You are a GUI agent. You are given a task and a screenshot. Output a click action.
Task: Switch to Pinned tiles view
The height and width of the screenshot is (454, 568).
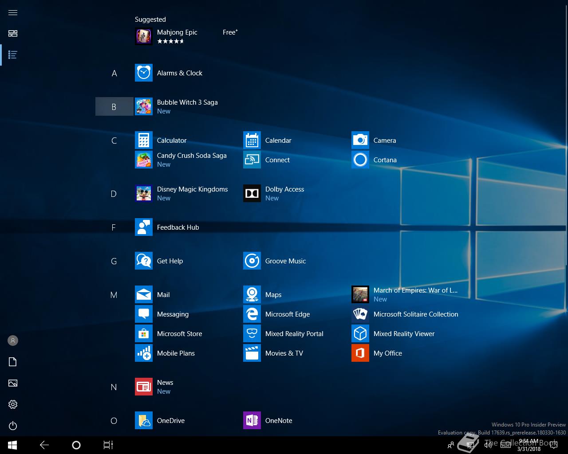(13, 34)
